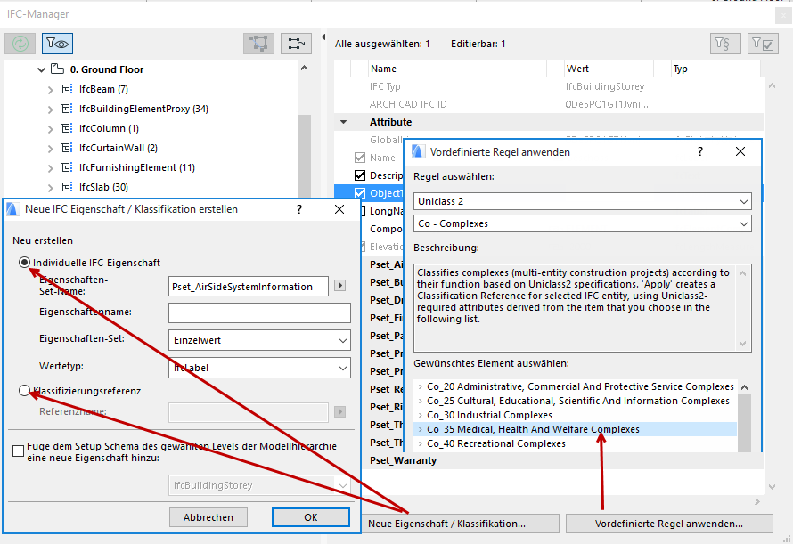Select Co_25 Cultural, Educational, Scientific row

click(x=575, y=401)
